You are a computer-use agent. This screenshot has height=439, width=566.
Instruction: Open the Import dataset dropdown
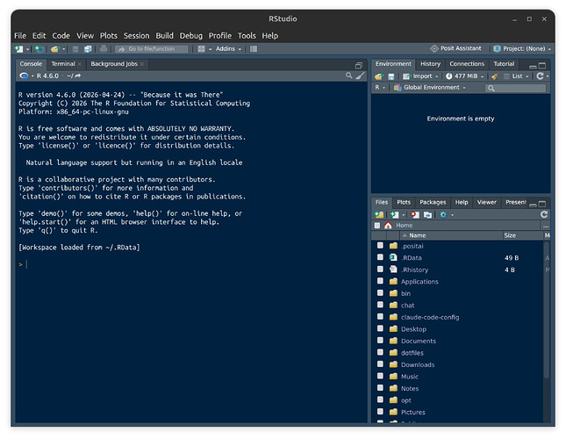coord(420,76)
